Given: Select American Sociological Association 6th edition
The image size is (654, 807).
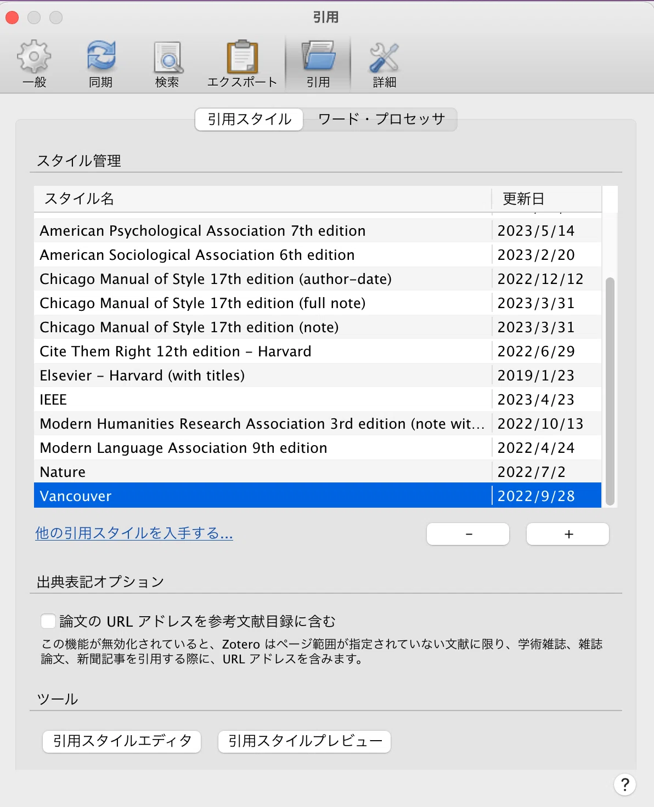Looking at the screenshot, I should click(318, 255).
